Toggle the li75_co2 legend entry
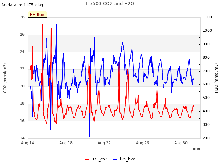The height and width of the screenshot is (166, 221). pyautogui.click(x=96, y=159)
